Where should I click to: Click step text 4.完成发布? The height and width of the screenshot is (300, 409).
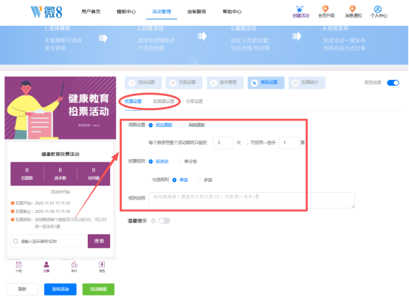(336, 28)
